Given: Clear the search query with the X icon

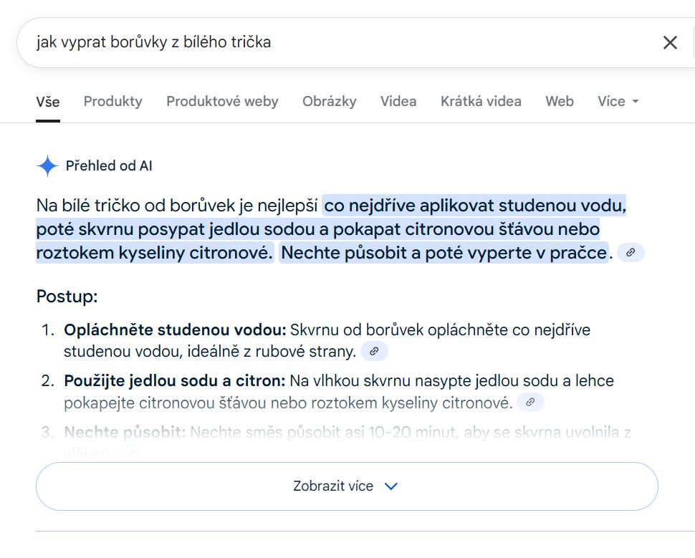Looking at the screenshot, I should [x=670, y=42].
